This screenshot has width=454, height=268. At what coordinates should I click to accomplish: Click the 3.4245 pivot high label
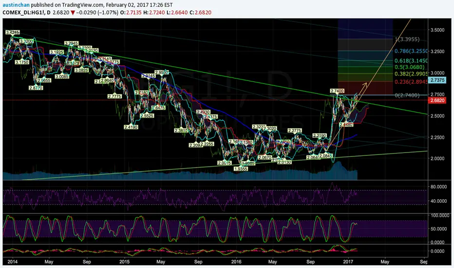coord(13,33)
